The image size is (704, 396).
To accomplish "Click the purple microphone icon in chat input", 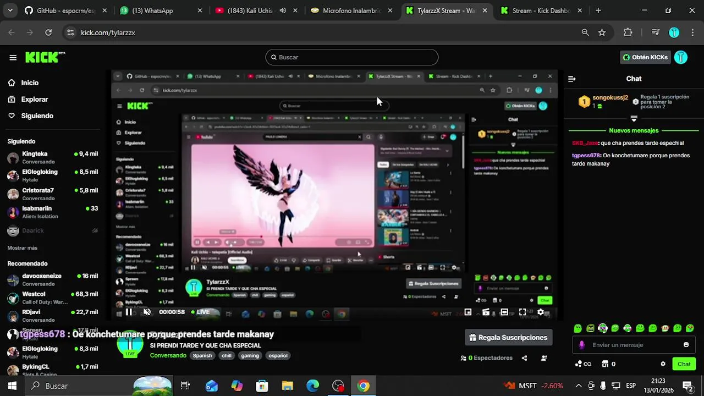I will click(582, 345).
